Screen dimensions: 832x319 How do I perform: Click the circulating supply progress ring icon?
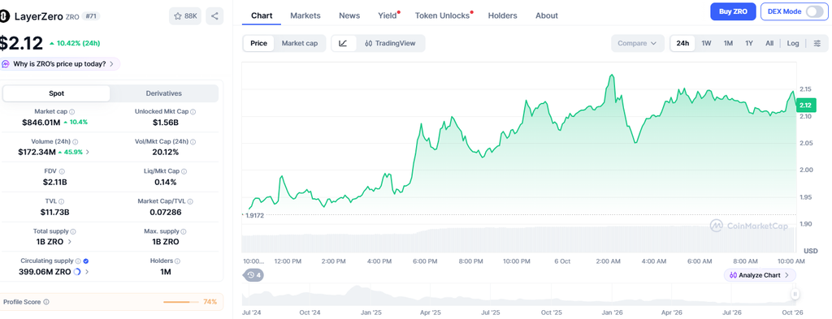click(x=76, y=272)
